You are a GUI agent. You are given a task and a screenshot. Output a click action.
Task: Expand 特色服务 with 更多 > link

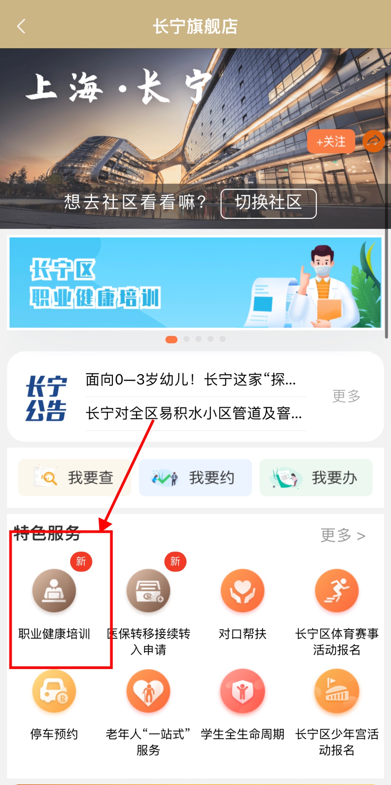pyautogui.click(x=343, y=535)
